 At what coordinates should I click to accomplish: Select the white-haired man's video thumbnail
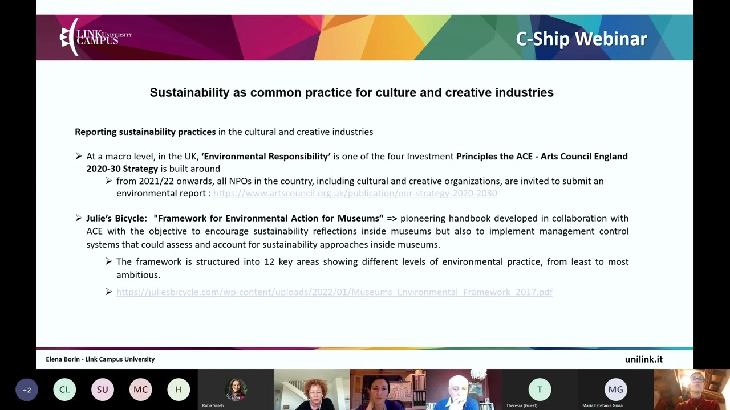coord(464,389)
